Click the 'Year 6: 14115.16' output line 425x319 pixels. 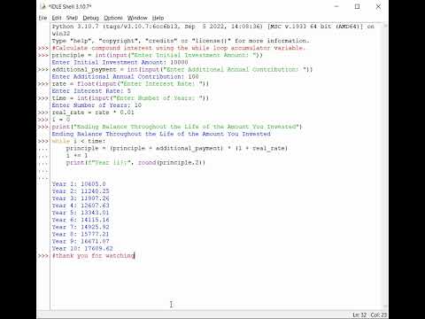tap(81, 220)
